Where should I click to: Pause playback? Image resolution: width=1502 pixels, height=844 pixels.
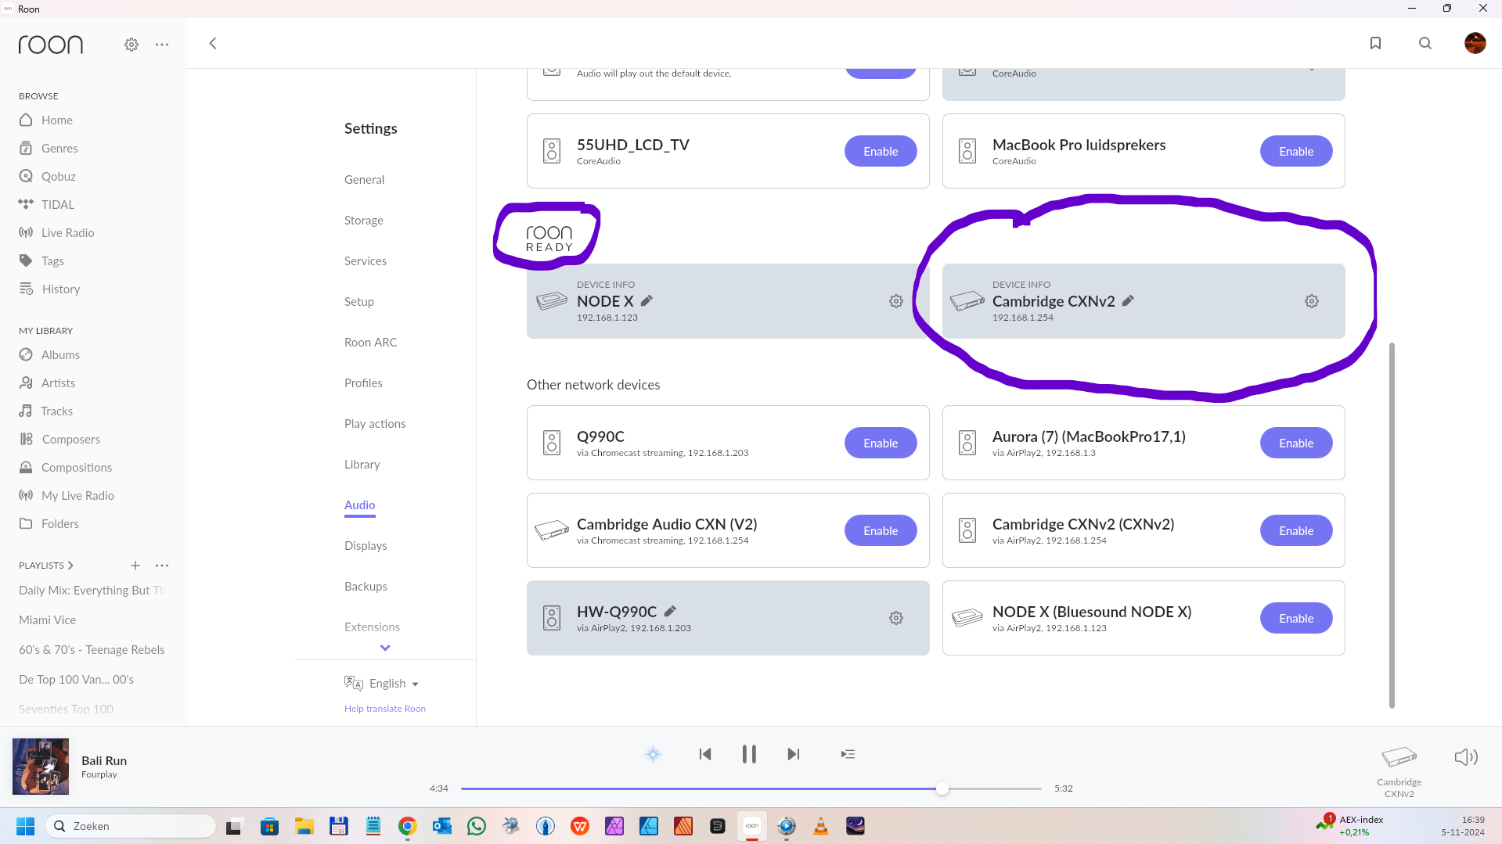(749, 754)
